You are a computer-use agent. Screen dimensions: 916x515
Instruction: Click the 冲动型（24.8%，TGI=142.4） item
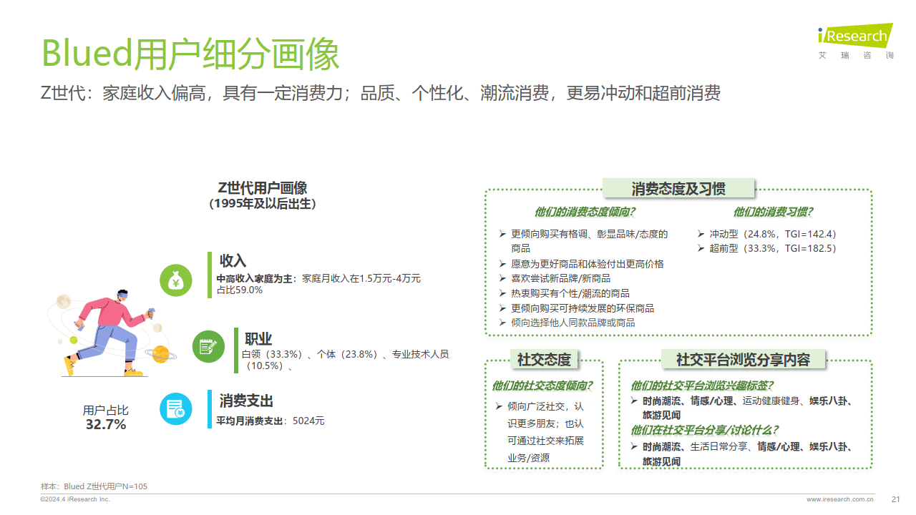(x=766, y=234)
